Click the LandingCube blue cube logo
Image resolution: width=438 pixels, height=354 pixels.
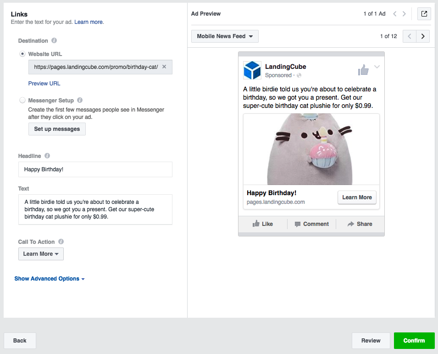point(252,70)
